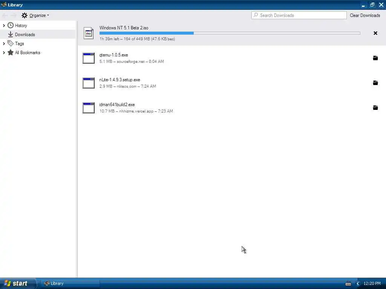Click the Downloads arrow icon in sidebar
The width and height of the screenshot is (386, 289).
click(10, 34)
